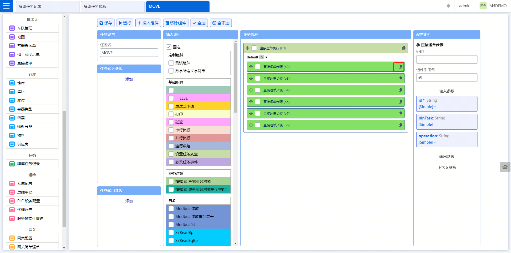Copy the step b3 component icon

(x=400, y=78)
